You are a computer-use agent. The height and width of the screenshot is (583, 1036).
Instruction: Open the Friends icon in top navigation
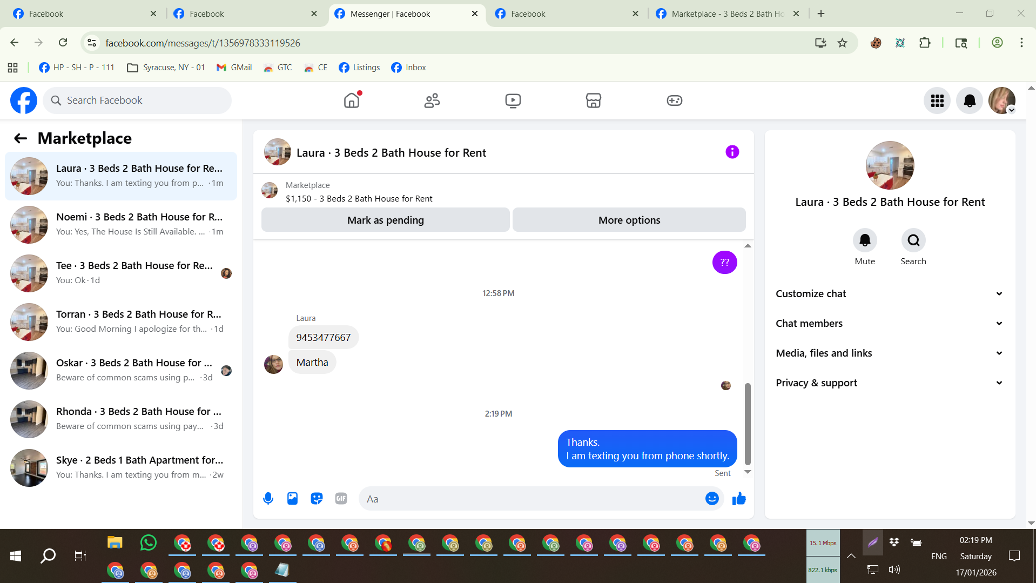[432, 100]
